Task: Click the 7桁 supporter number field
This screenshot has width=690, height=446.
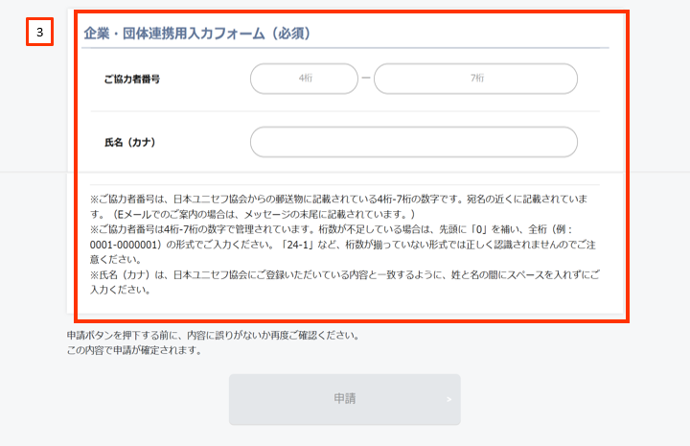Action: pyautogui.click(x=475, y=79)
